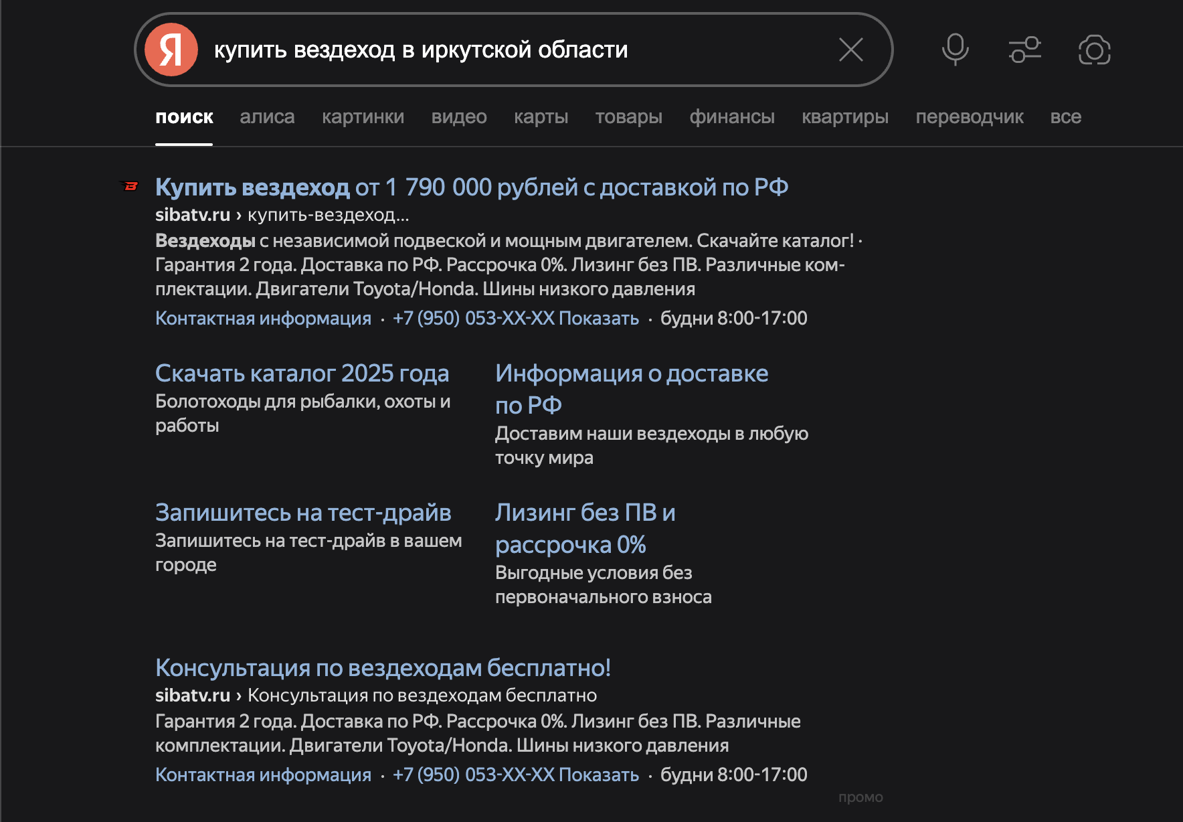Click the sibatv.ru domain under the first result

point(193,215)
